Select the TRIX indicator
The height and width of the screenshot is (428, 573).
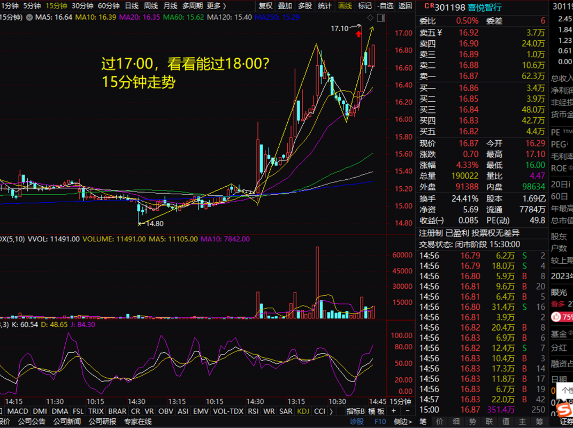[96, 411]
